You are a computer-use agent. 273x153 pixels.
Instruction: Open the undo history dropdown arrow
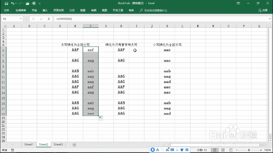(x=16, y=3)
